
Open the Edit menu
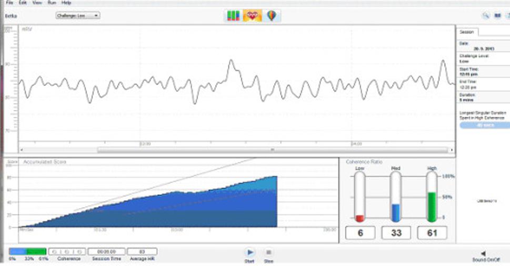pos(23,3)
